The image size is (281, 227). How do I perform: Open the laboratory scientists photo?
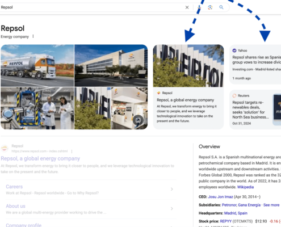(x=37, y=108)
